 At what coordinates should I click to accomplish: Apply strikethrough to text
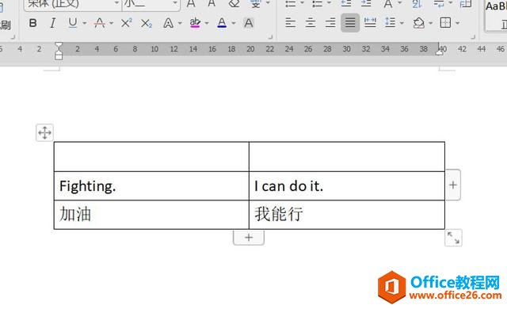coord(100,23)
